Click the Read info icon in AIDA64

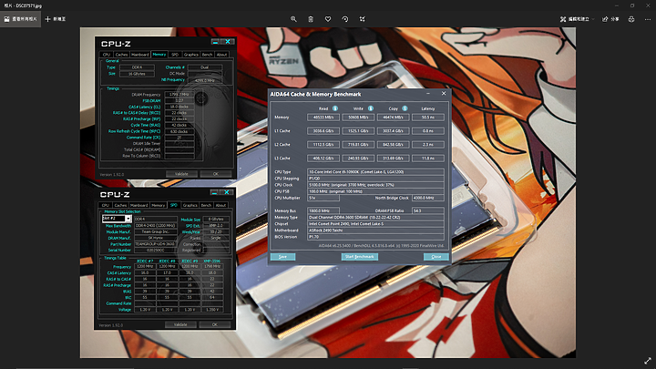[335, 108]
